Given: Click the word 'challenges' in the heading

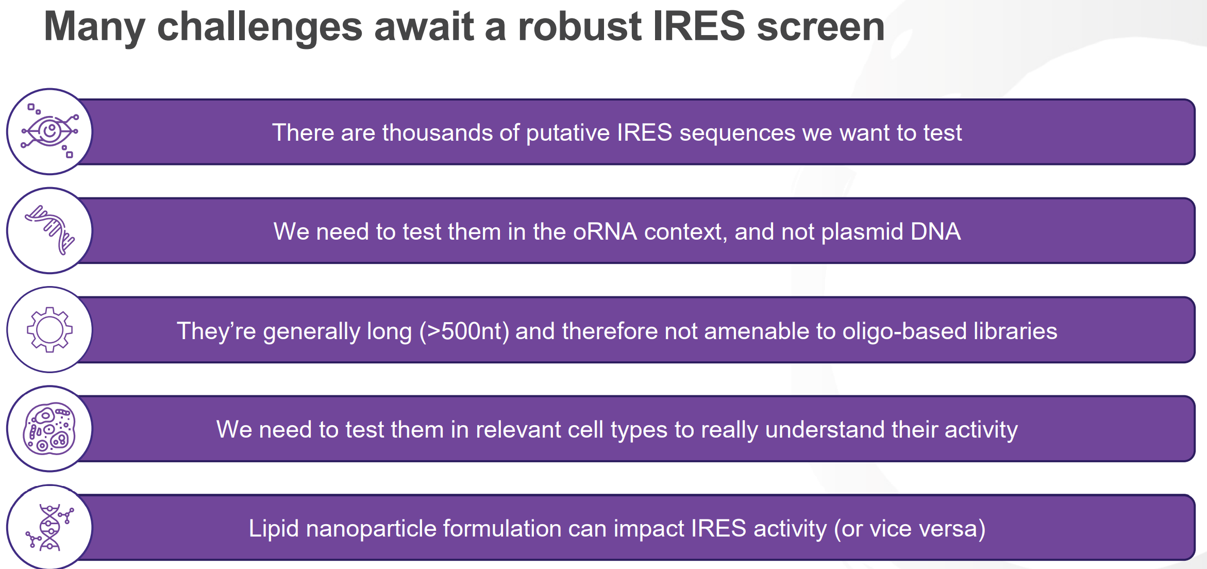Looking at the screenshot, I should pyautogui.click(x=260, y=27).
